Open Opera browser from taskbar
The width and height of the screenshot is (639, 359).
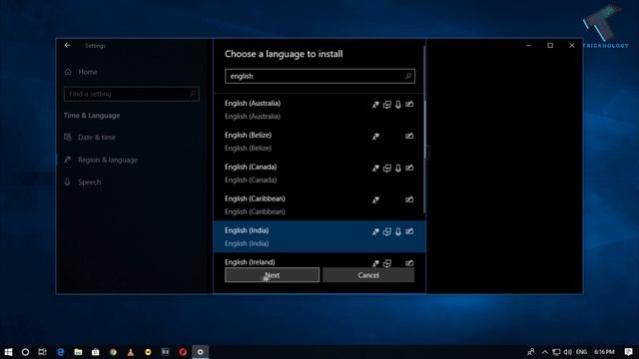[x=183, y=352]
